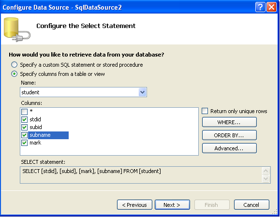
Task: Click the database plug wizard icon
Action: [17, 29]
